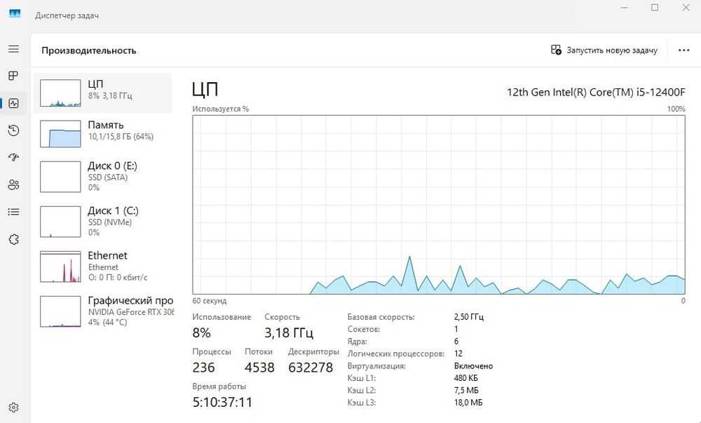Screen dimensions: 701x423
Task: Click base speed value 2,50 ГГц
Action: [469, 317]
